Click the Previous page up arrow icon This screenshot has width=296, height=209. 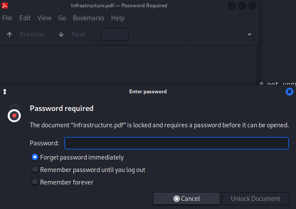click(9, 34)
